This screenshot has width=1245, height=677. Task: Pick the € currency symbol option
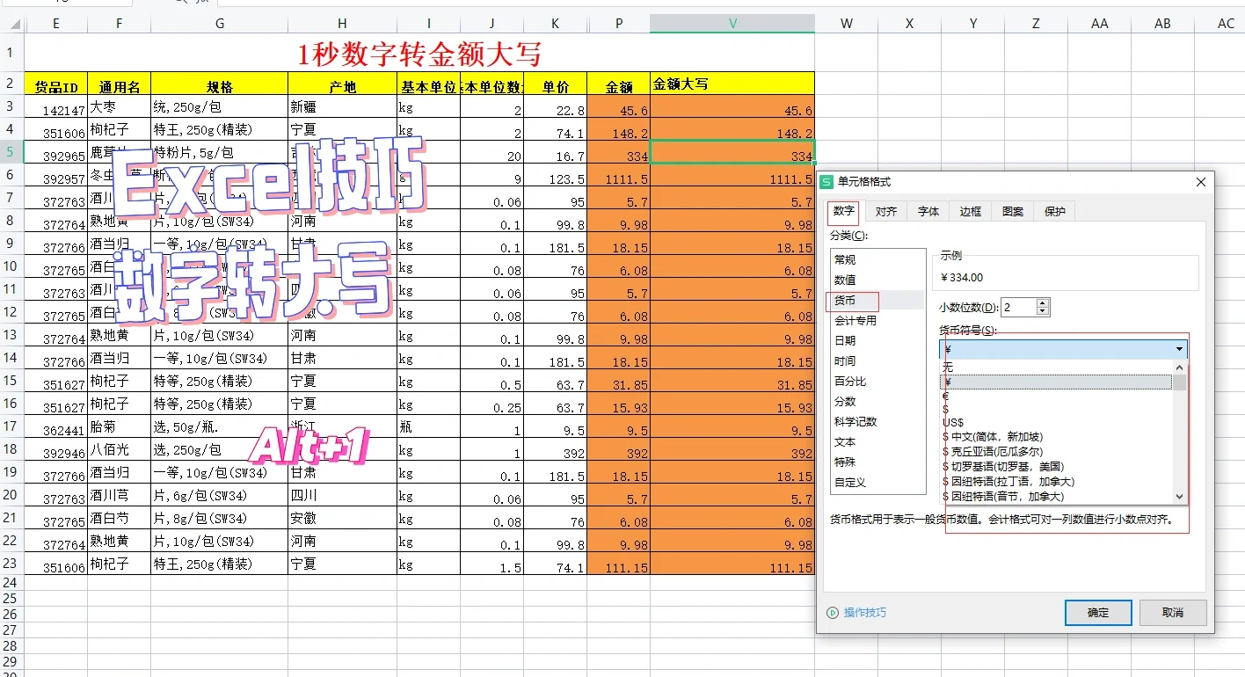point(945,396)
